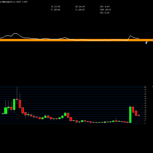Click the 34 price axis label

point(145,110)
